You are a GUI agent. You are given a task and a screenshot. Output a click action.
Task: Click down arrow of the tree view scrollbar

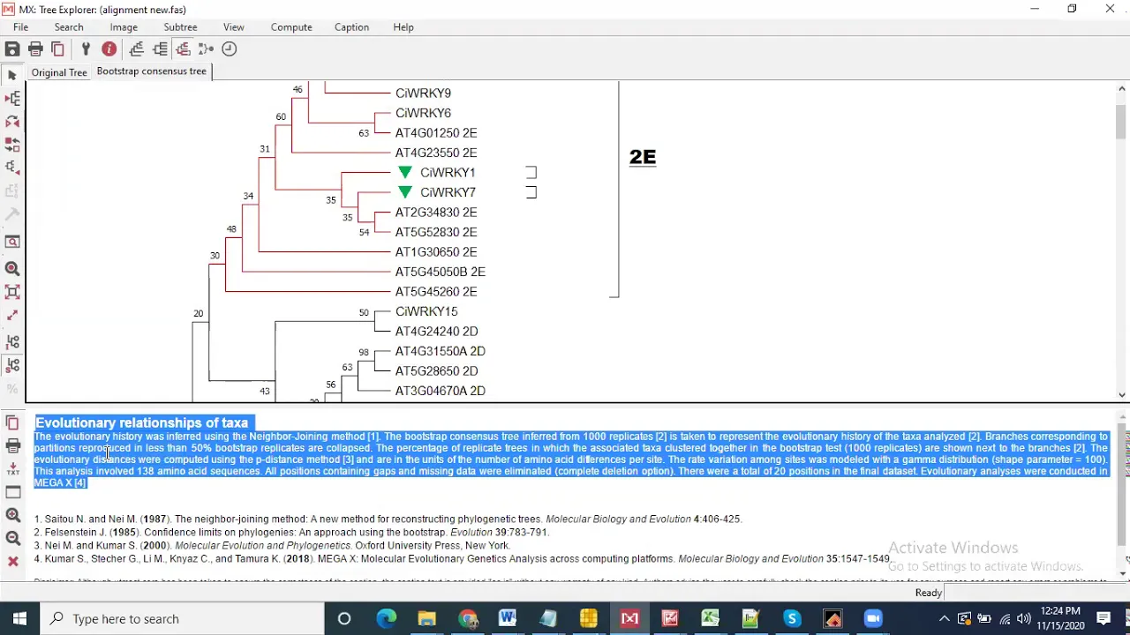(1122, 395)
